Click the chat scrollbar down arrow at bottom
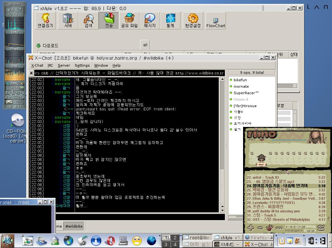Image resolution: width=332 pixels, height=248 pixels. click(222, 210)
